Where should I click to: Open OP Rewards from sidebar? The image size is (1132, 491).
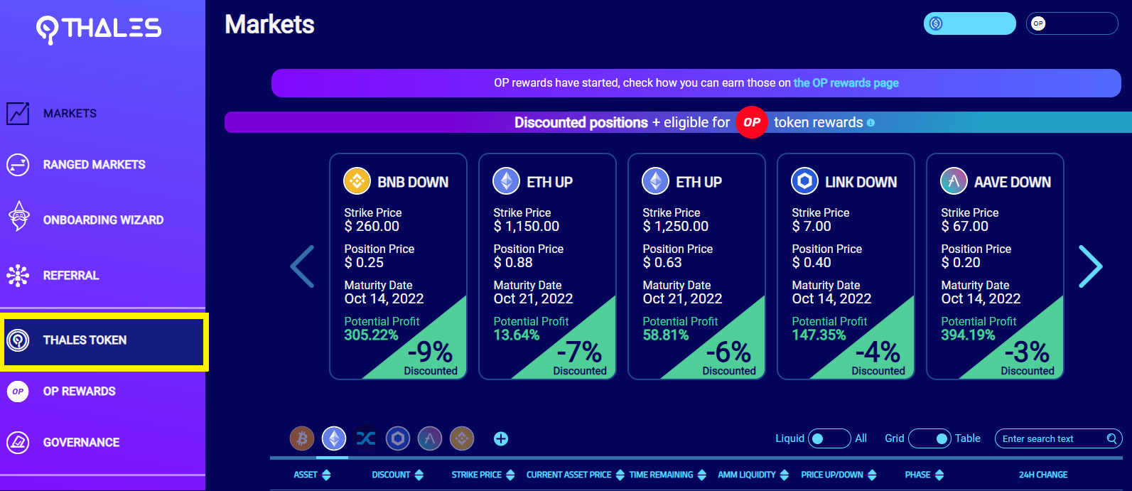[79, 392]
